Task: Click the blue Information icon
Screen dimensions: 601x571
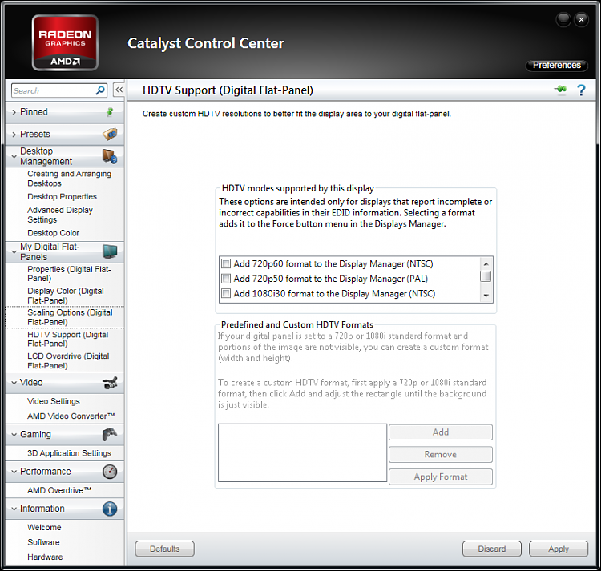Action: (110, 509)
